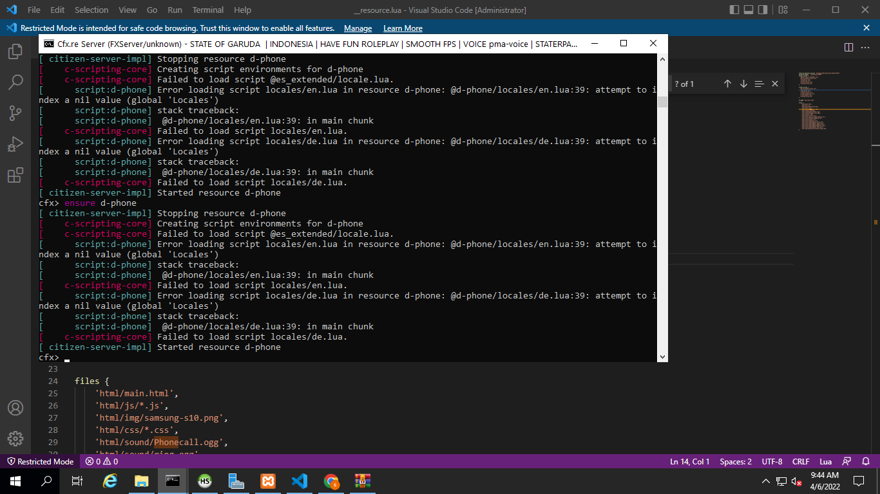Image resolution: width=880 pixels, height=494 pixels.
Task: Toggle the secondary side bar layout icon
Action: click(x=763, y=10)
